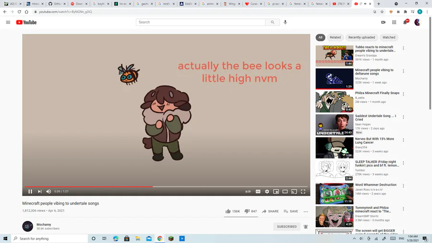Screen dimensions: 432x243
Task: Reload the page in Chrome
Action: coord(19,12)
